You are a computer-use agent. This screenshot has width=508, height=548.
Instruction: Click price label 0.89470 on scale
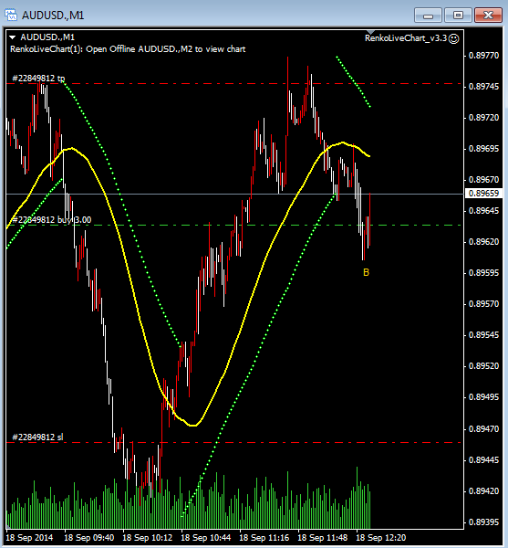pos(483,429)
